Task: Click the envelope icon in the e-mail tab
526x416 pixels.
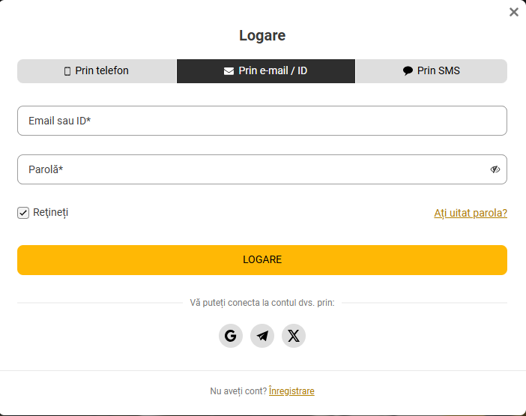Action: pyautogui.click(x=229, y=71)
